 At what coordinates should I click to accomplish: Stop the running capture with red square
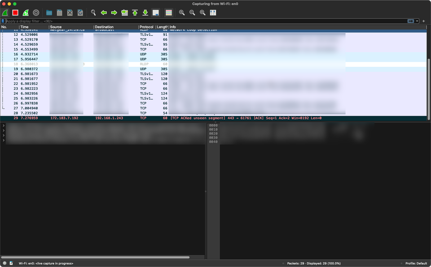[15, 13]
